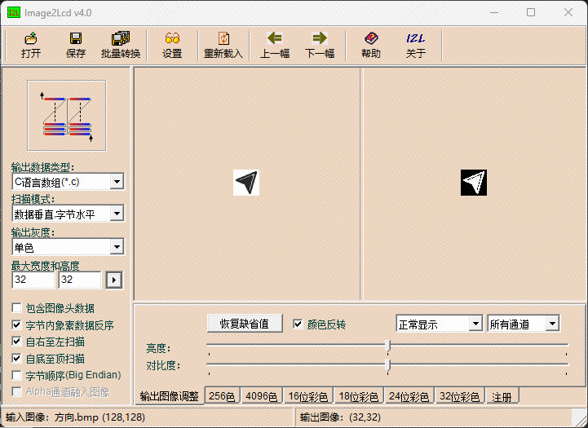This screenshot has height=428, width=588.
Task: Click the scan mode diagram preview
Action: [67, 116]
